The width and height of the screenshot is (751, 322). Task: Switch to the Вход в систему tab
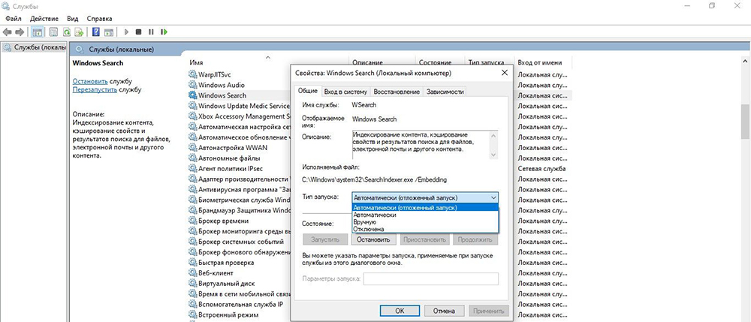345,92
